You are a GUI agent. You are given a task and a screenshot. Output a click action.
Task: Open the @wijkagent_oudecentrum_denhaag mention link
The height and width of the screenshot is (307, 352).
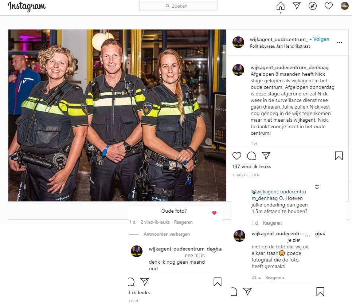[279, 195]
